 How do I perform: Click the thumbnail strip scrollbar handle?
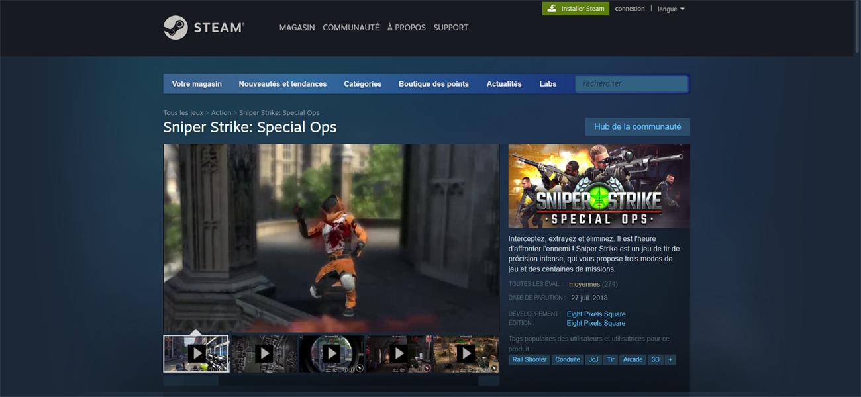(202, 380)
